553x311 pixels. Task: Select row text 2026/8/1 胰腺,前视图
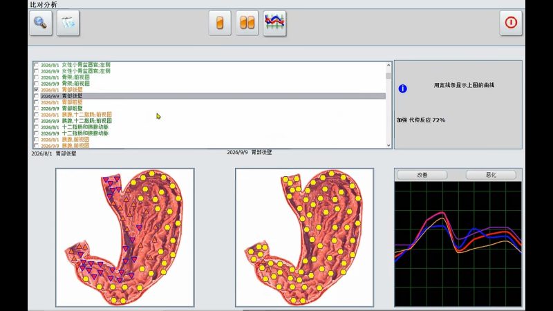coord(65,140)
